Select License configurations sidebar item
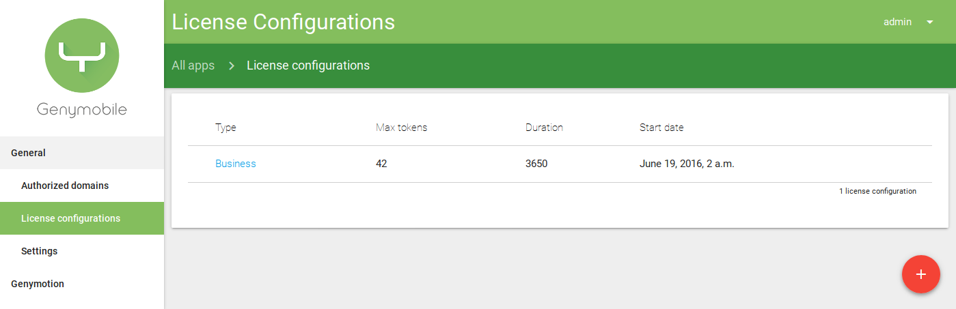The height and width of the screenshot is (309, 956). pos(82,218)
